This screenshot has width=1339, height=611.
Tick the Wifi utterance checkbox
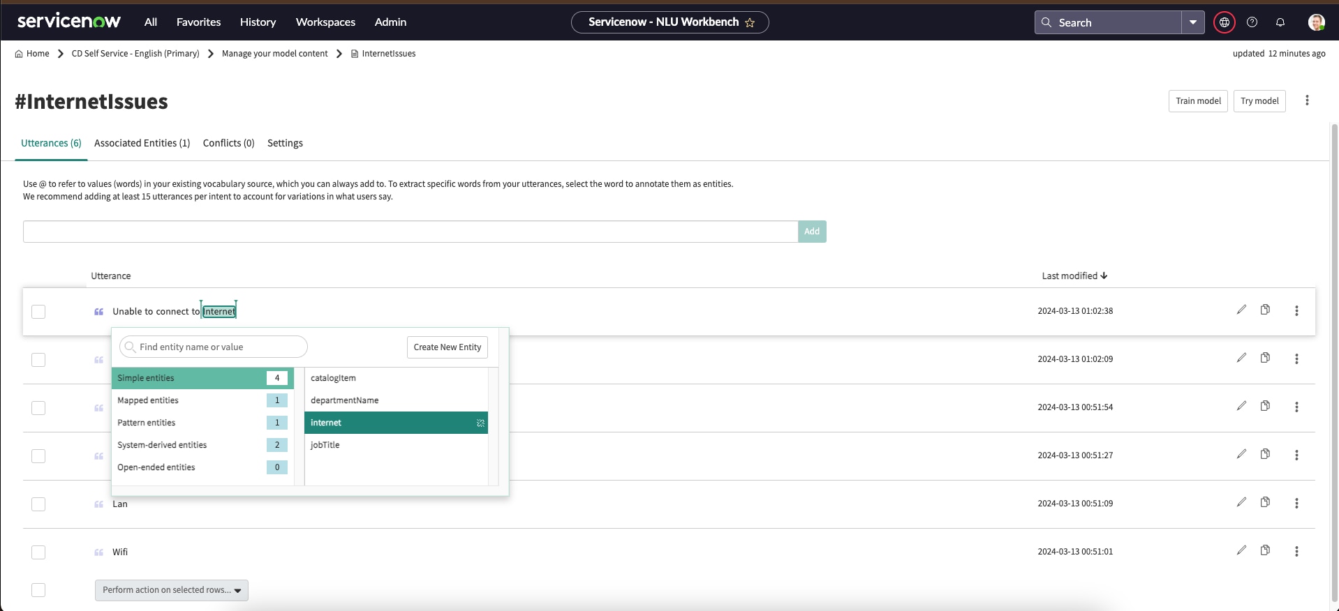click(x=38, y=552)
